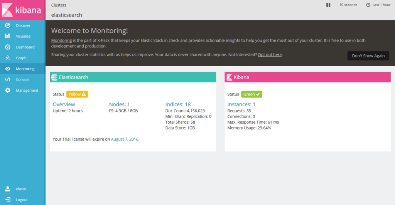Click the Monitoring eye icon
Viewport: 395px width, 205px height.
pyautogui.click(x=8, y=69)
